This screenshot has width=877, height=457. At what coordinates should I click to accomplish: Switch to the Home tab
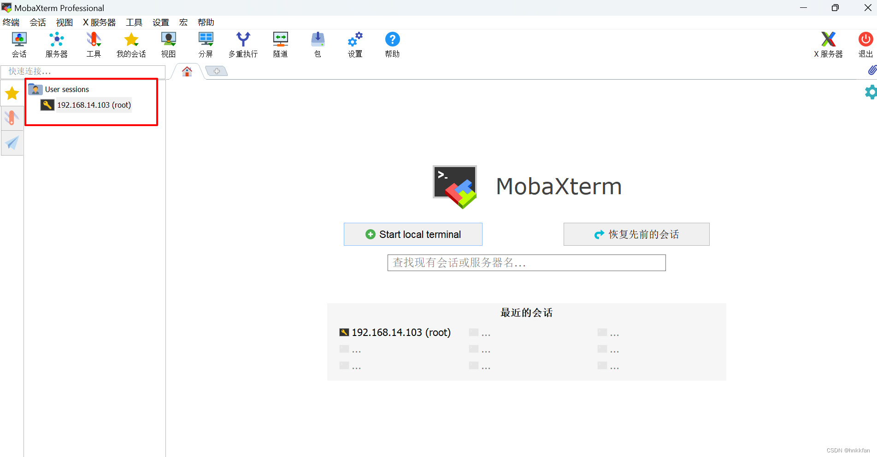click(187, 71)
